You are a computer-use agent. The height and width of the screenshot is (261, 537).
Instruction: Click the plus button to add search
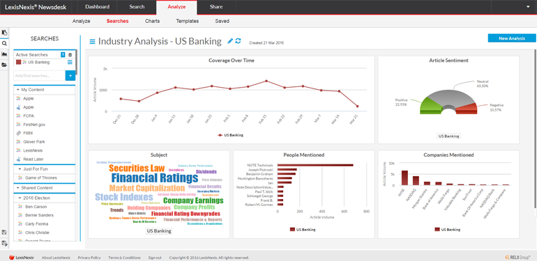click(x=70, y=75)
